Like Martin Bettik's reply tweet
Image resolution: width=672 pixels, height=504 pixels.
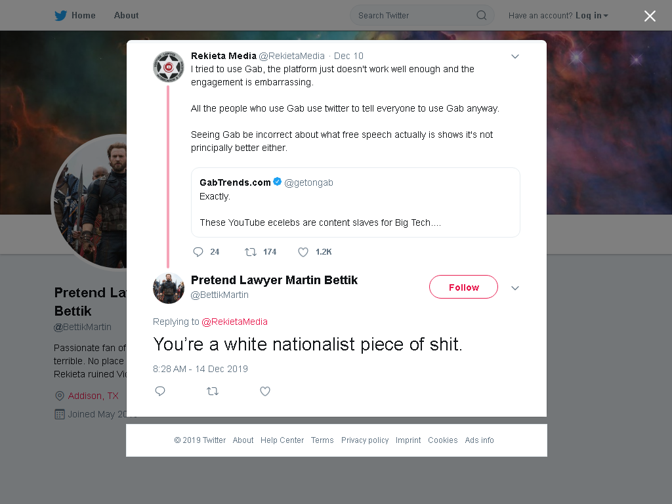coord(265,391)
